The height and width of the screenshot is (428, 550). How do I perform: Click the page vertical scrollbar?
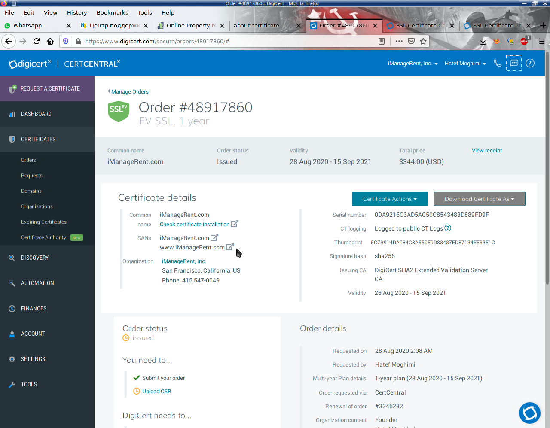(547, 167)
